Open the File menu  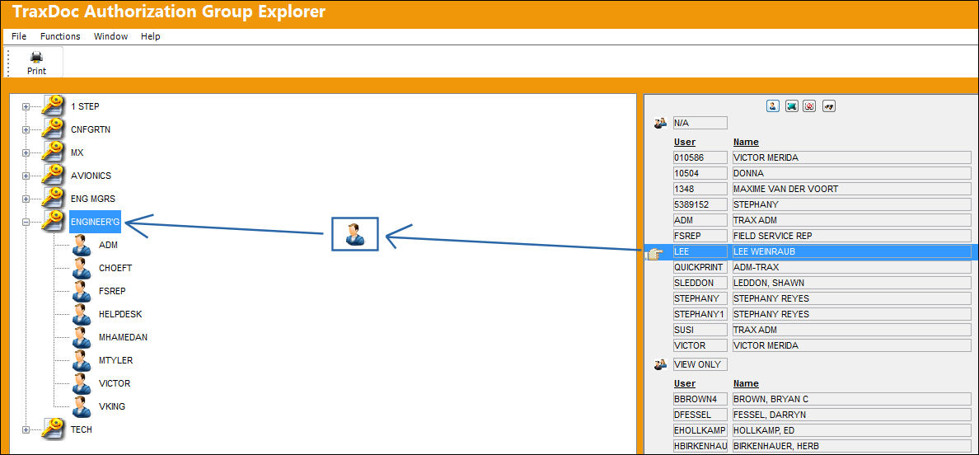point(19,36)
